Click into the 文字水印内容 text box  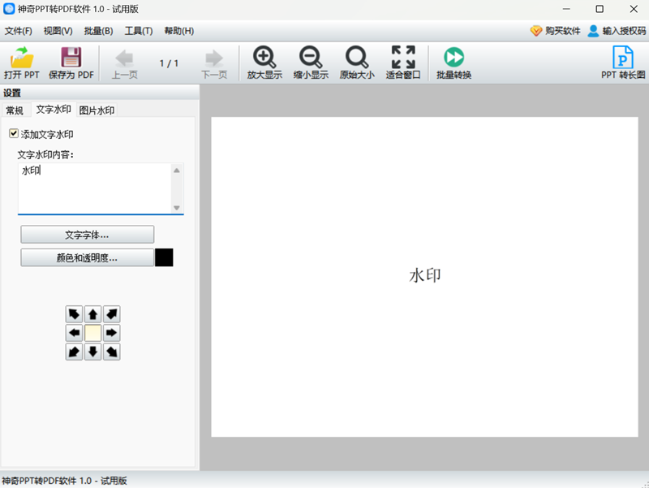95,188
